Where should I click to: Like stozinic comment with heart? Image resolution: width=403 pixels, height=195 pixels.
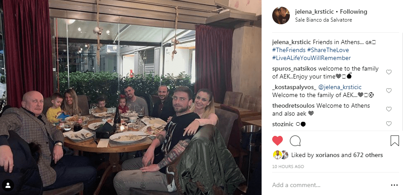388,124
